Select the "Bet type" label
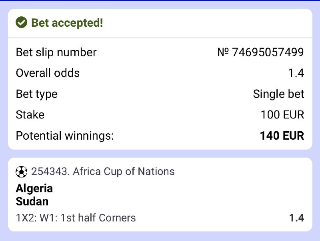Viewport: 320px width, 241px height. coord(36,94)
